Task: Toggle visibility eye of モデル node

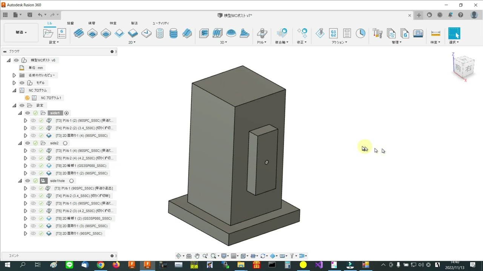Action: click(22, 83)
